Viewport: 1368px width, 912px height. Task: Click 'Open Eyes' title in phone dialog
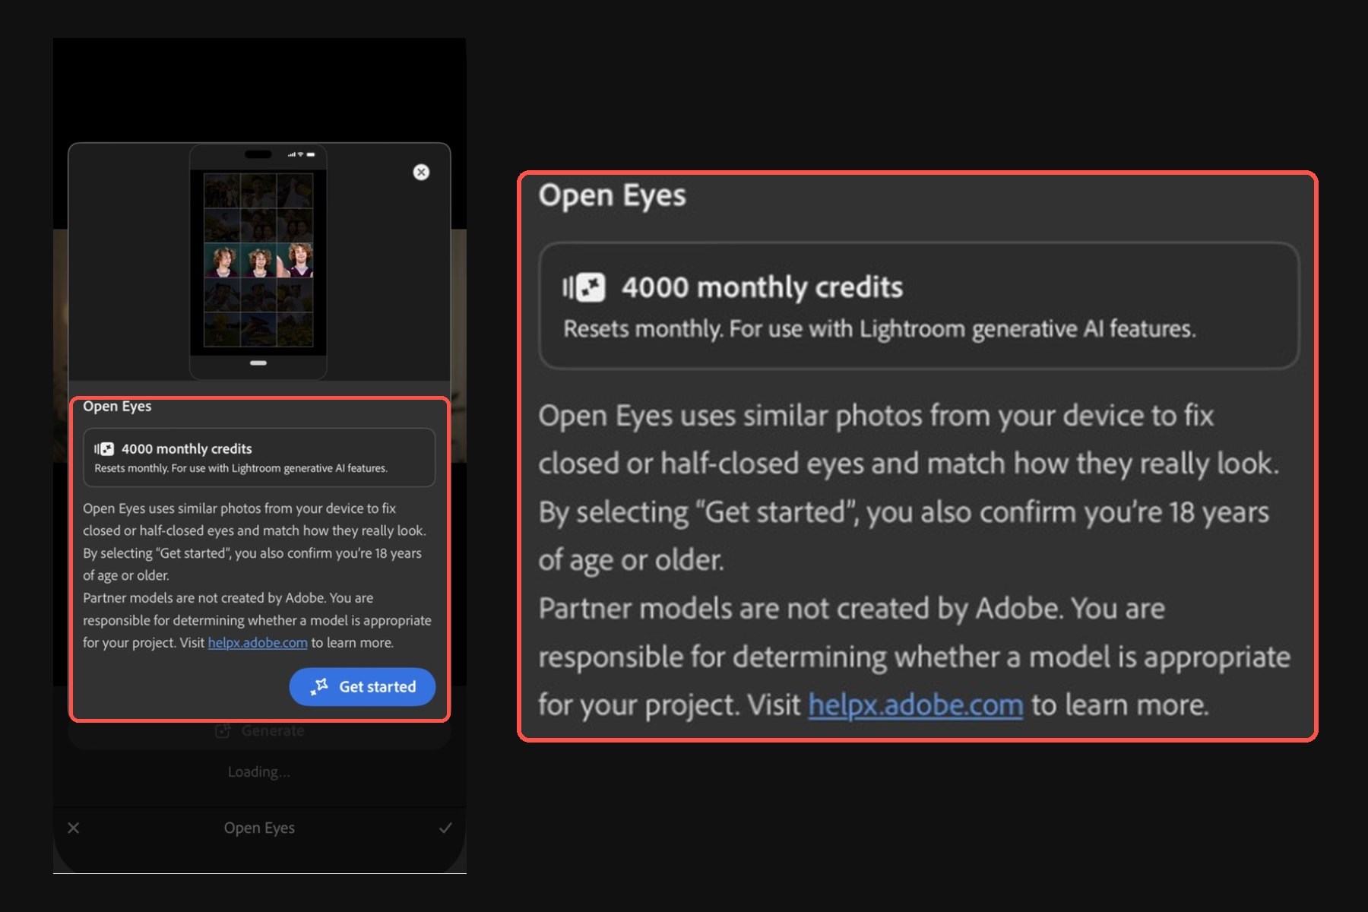pos(117,407)
